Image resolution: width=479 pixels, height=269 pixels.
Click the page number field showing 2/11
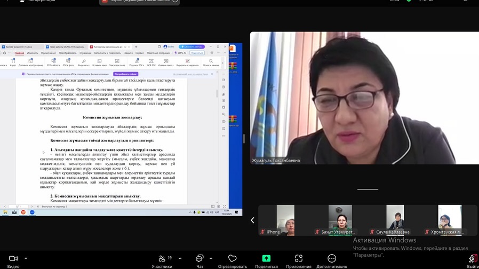pos(18,207)
